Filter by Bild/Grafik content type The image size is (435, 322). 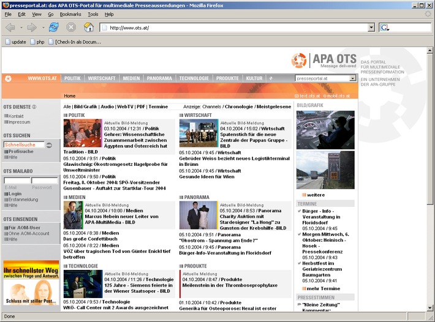pos(86,107)
